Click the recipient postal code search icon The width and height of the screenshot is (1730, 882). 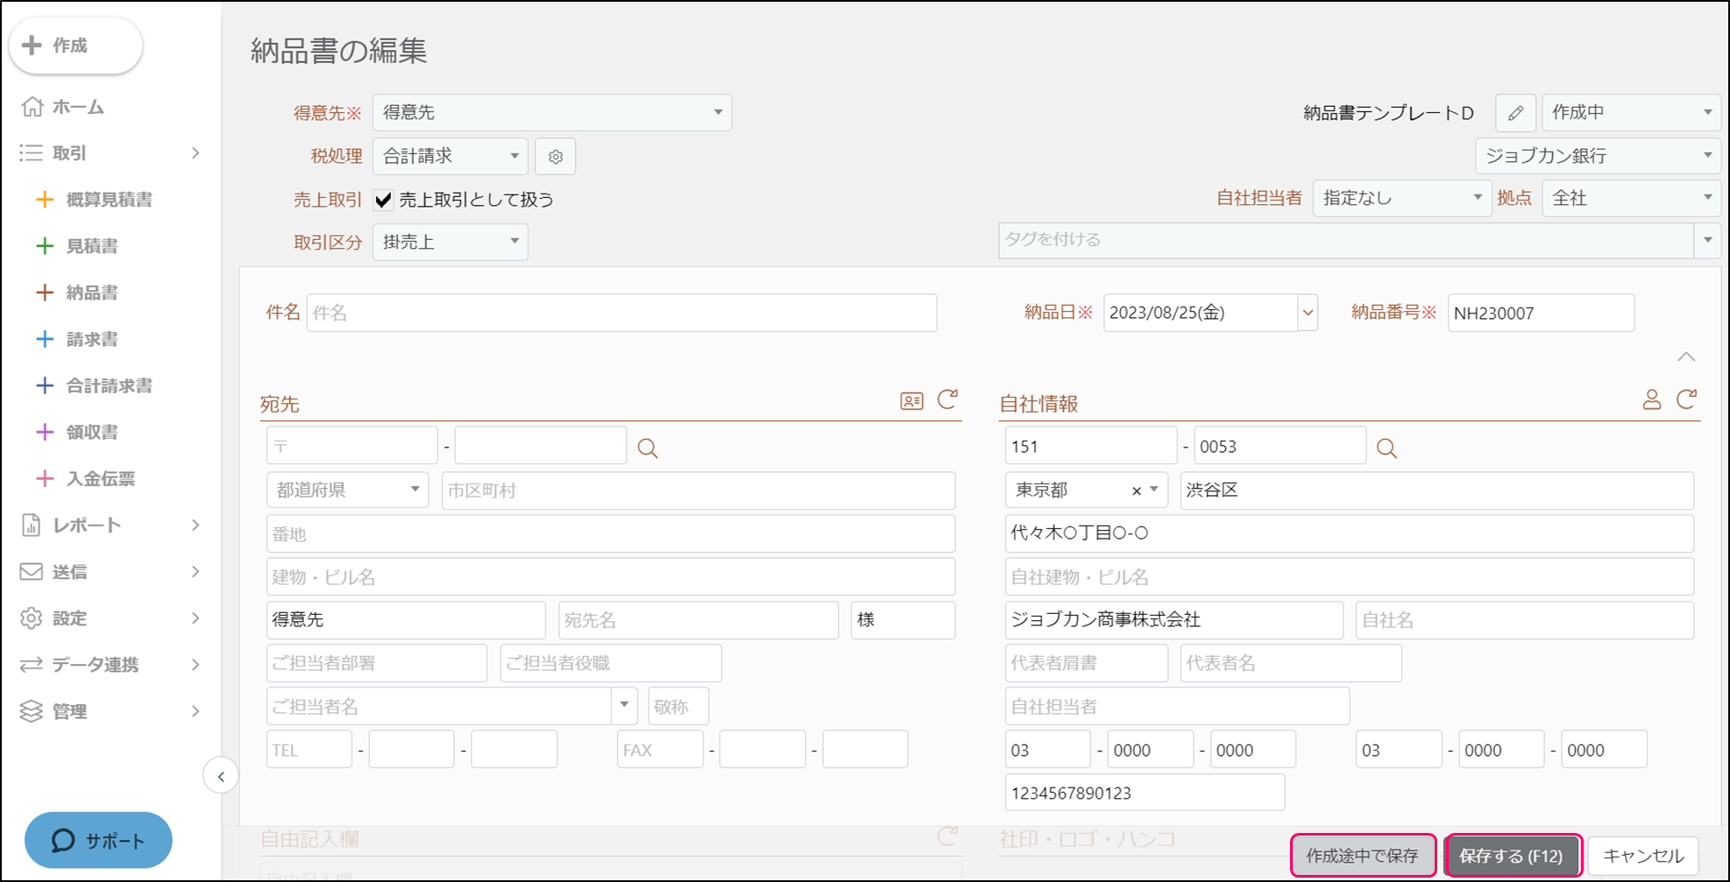[x=648, y=448]
